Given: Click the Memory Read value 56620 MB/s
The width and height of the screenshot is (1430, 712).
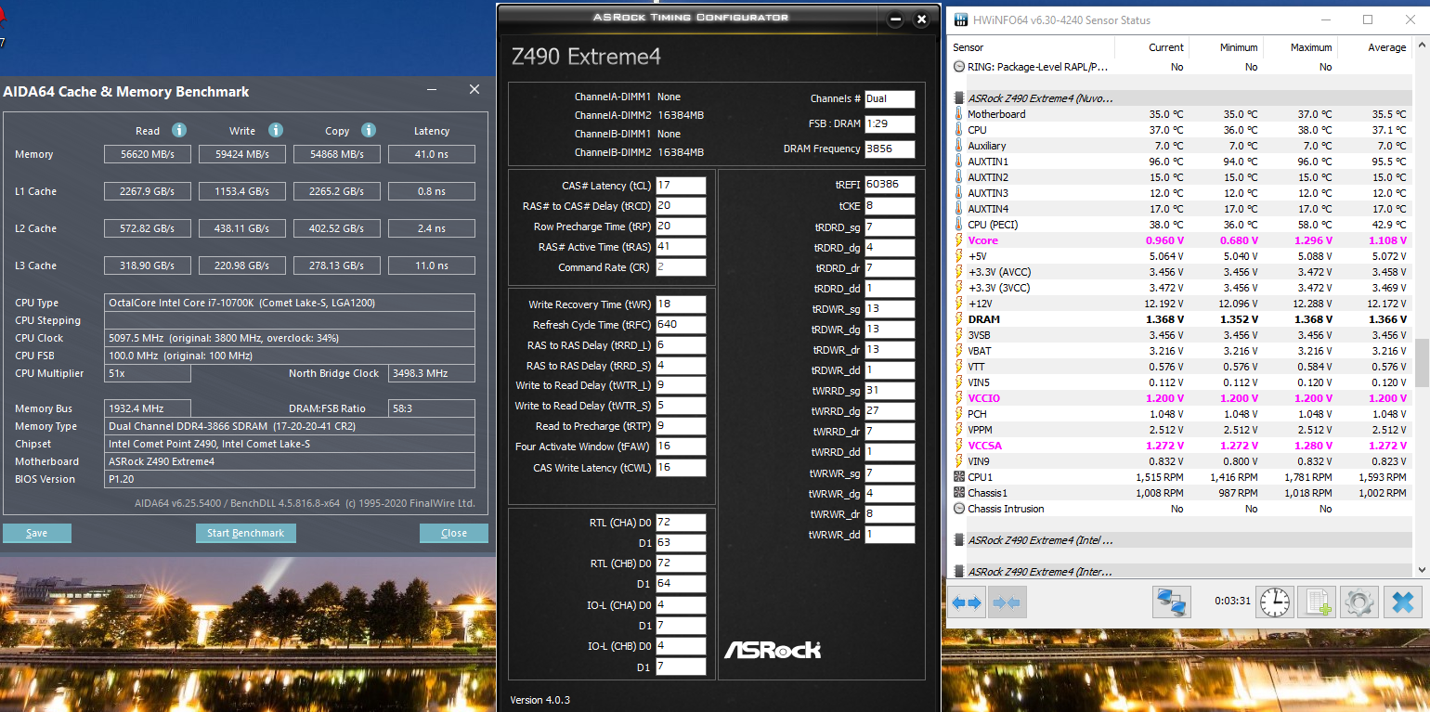Looking at the screenshot, I should click(x=148, y=154).
